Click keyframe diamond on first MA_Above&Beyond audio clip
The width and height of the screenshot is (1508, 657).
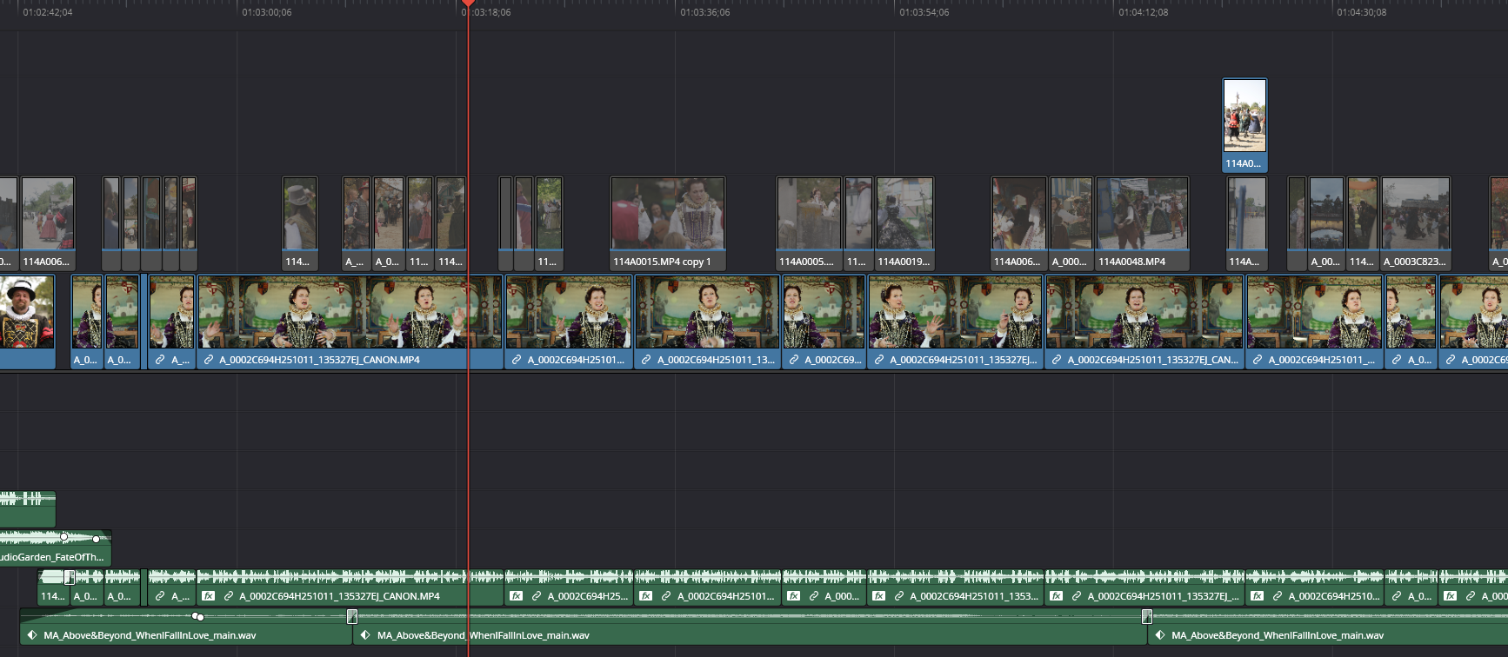32,635
